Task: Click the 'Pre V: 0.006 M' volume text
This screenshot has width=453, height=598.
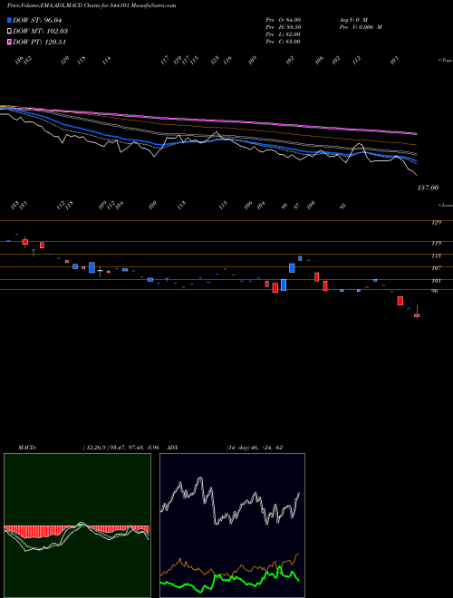Action: (361, 27)
